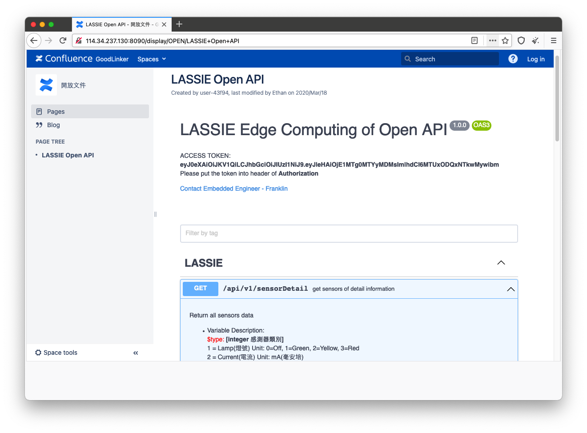
Task: Click the /api/v1/sensorDetail path text
Action: point(265,289)
